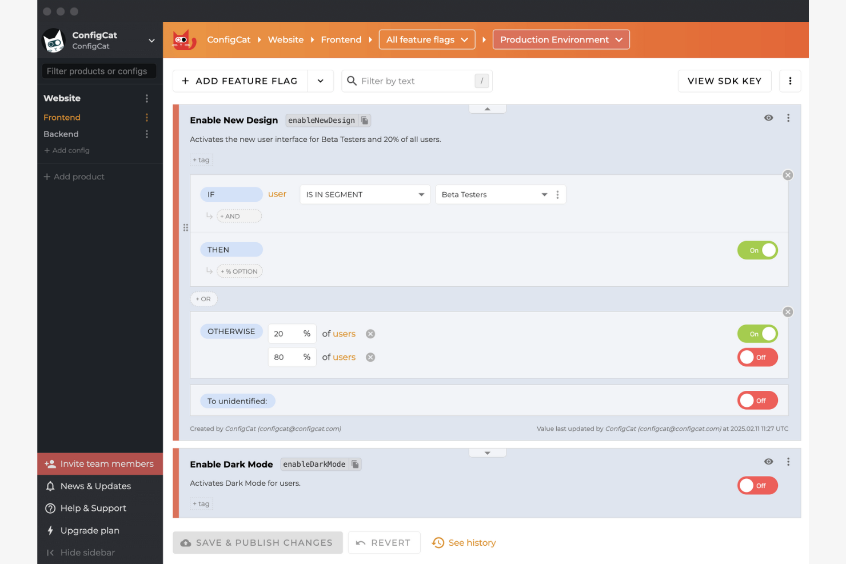Click Website product in sidebar
This screenshot has height=564, width=846.
pos(62,98)
